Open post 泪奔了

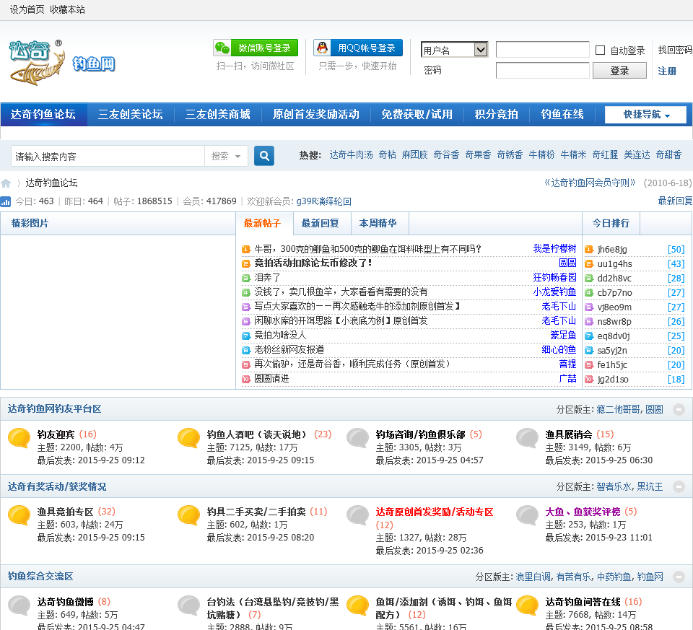tap(267, 278)
